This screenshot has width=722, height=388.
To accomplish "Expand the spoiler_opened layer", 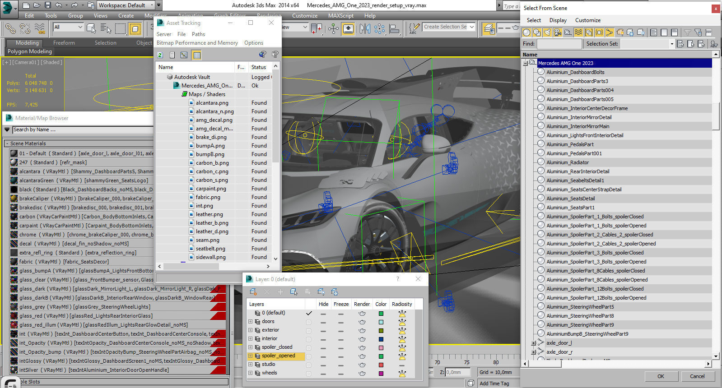I will (x=250, y=356).
